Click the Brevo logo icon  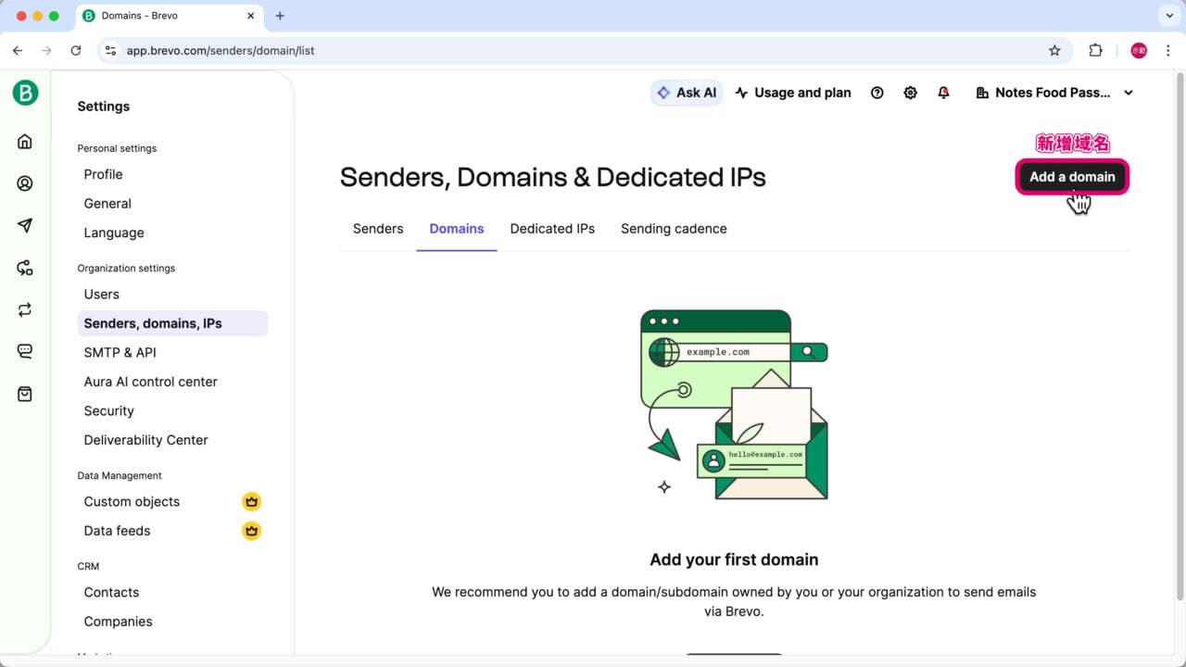pos(25,93)
